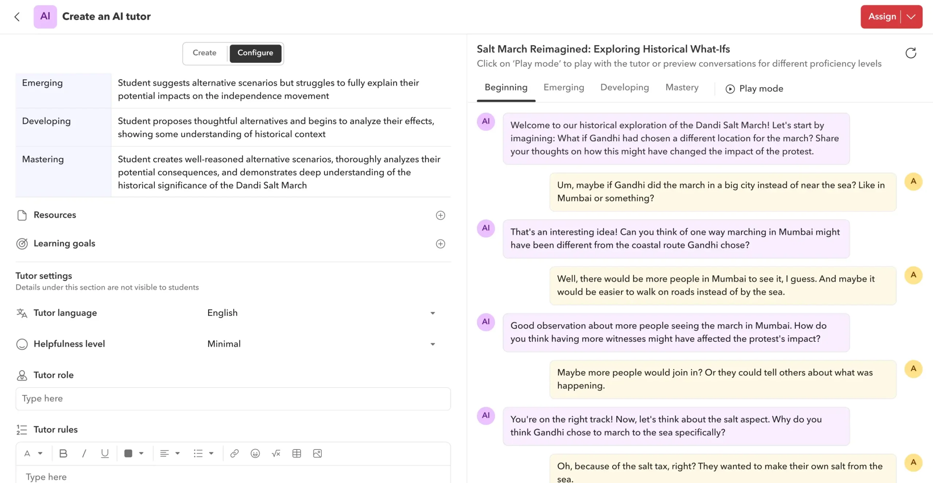The height and width of the screenshot is (483, 933).
Task: Insert math formula square root icon
Action: [x=276, y=453]
